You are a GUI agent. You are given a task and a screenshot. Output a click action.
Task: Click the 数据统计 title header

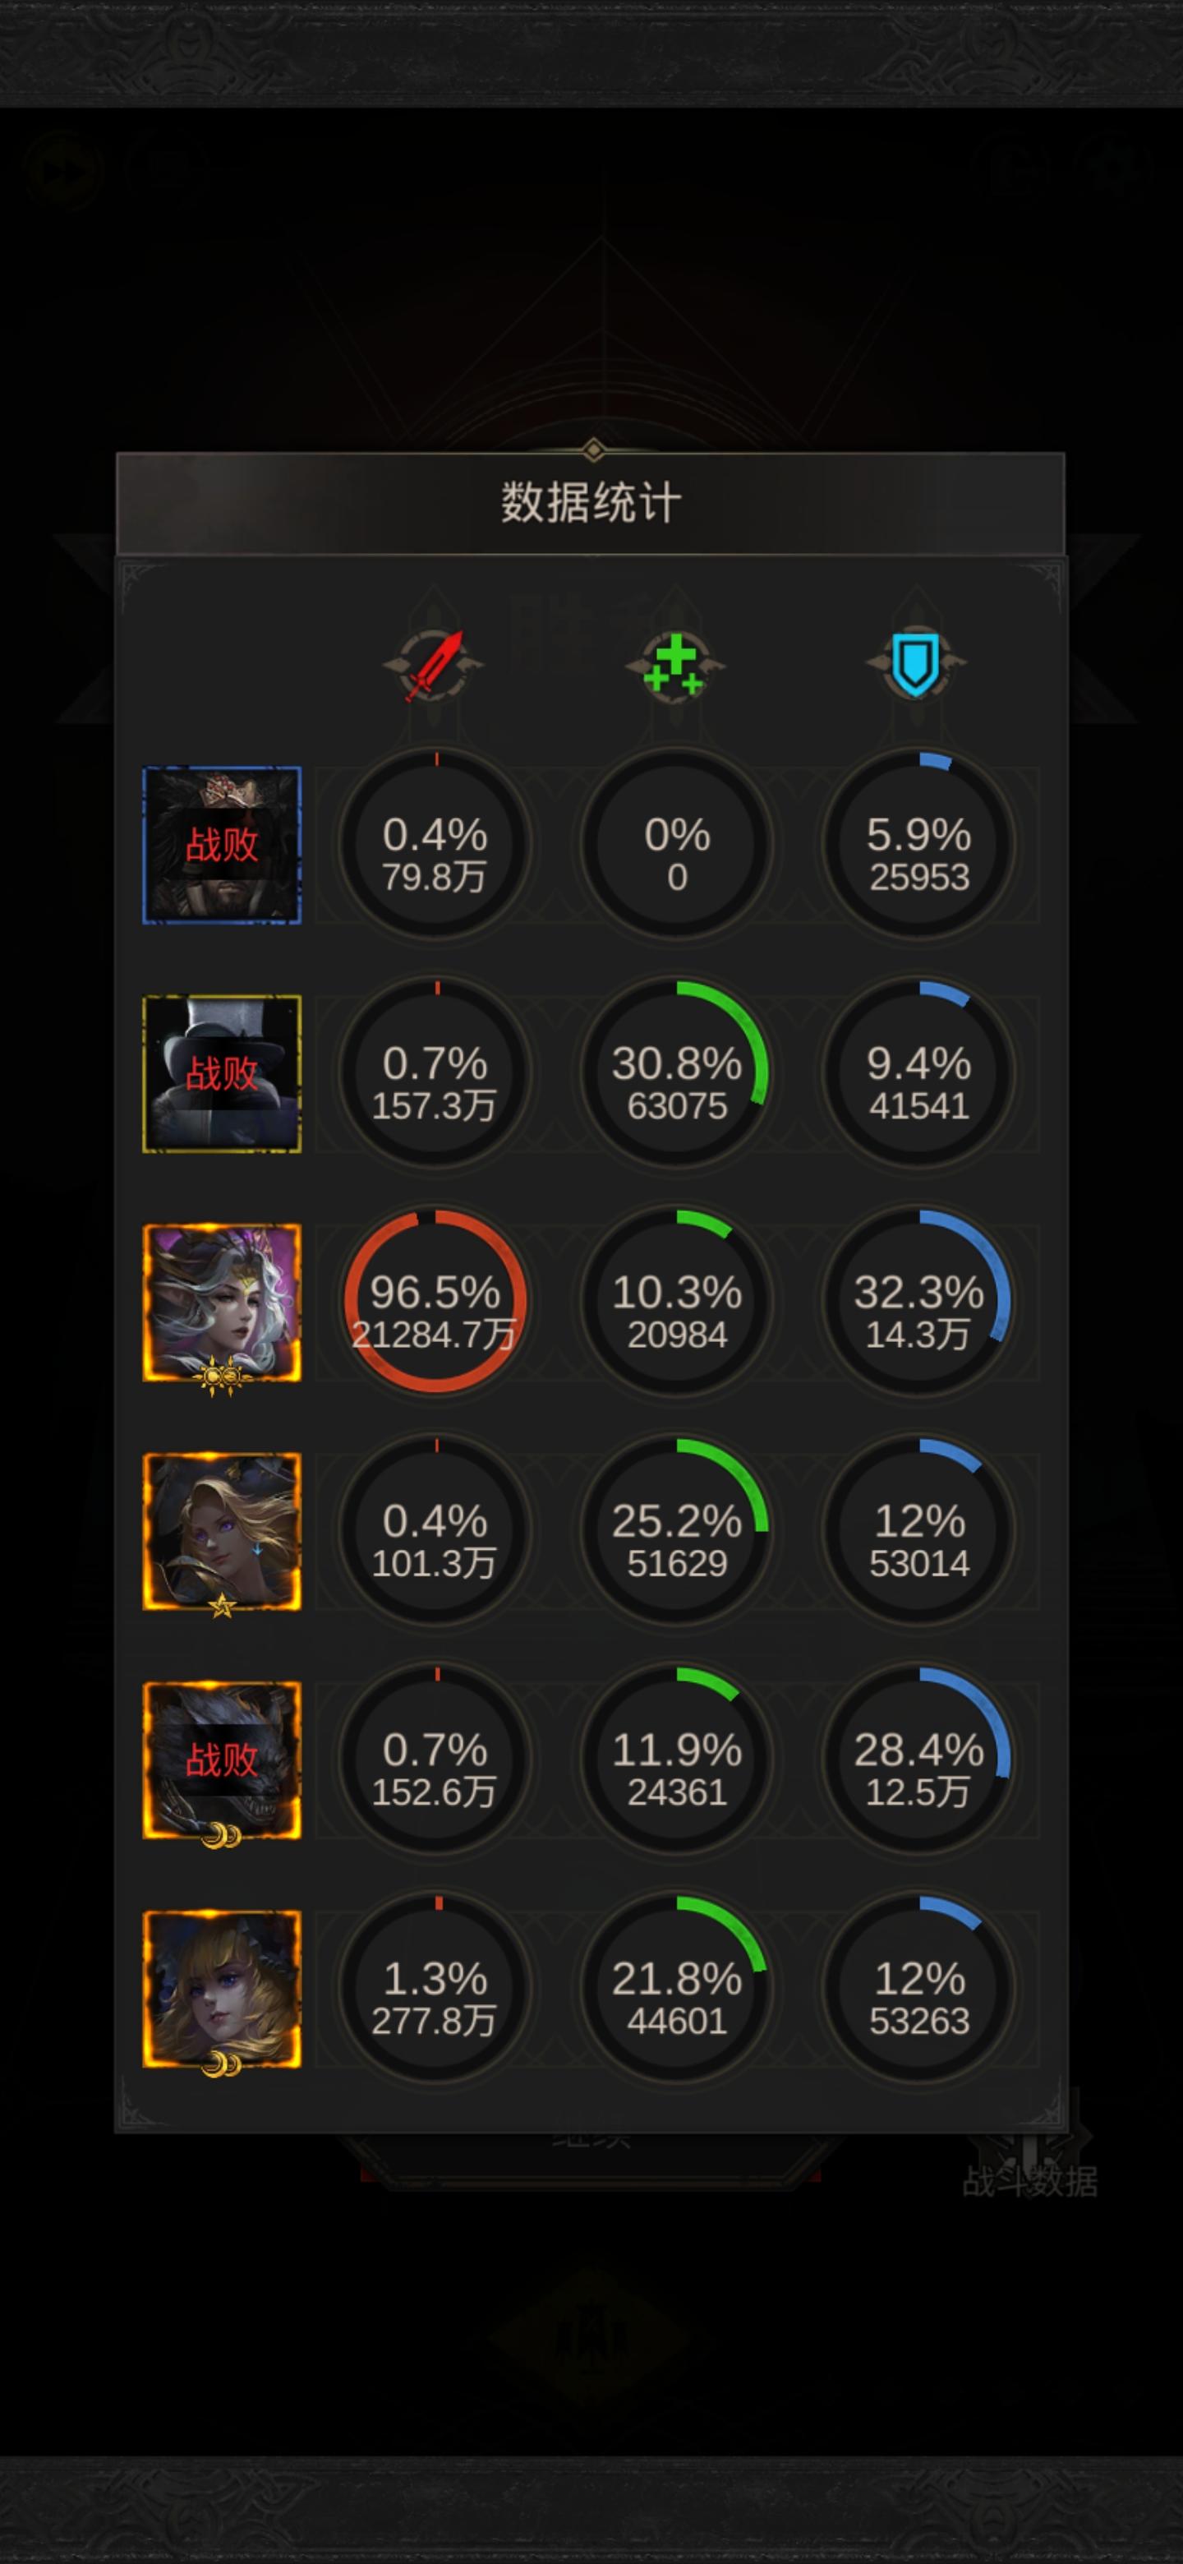pyautogui.click(x=591, y=503)
